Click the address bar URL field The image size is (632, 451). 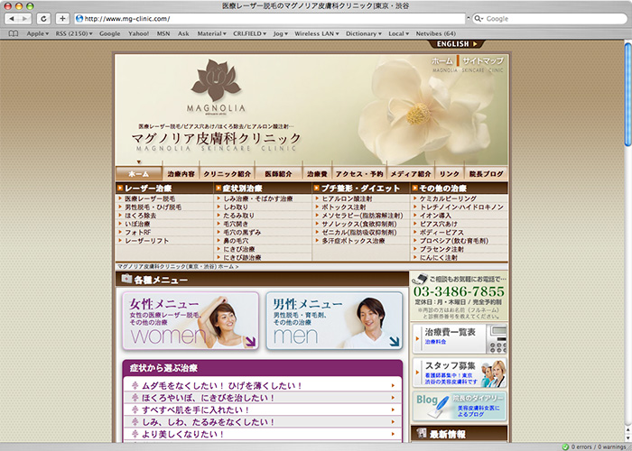coord(270,19)
